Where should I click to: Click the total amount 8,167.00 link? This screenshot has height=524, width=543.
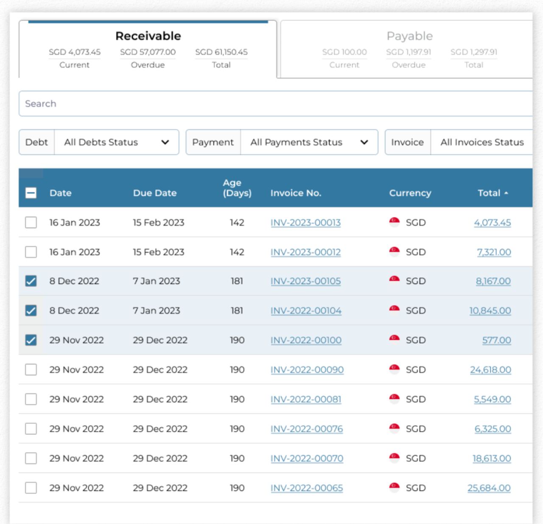pos(493,281)
